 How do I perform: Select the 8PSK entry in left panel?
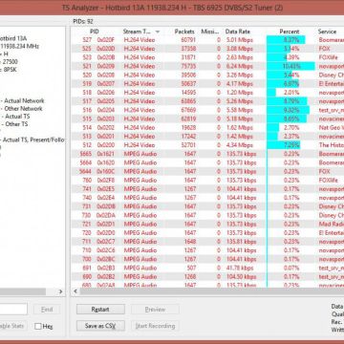click(x=10, y=70)
